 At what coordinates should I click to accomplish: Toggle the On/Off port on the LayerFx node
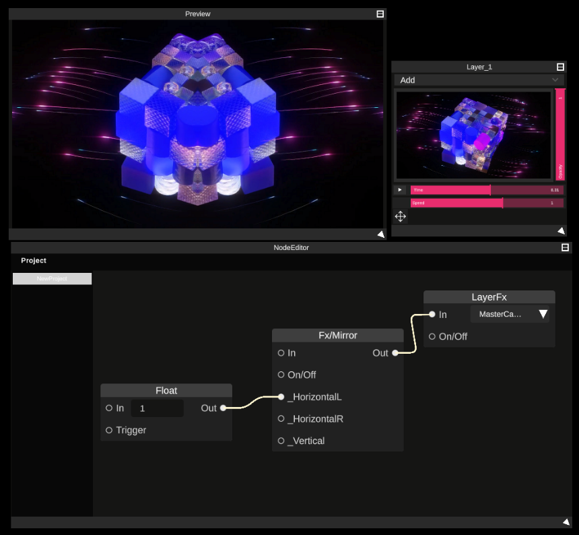click(432, 336)
